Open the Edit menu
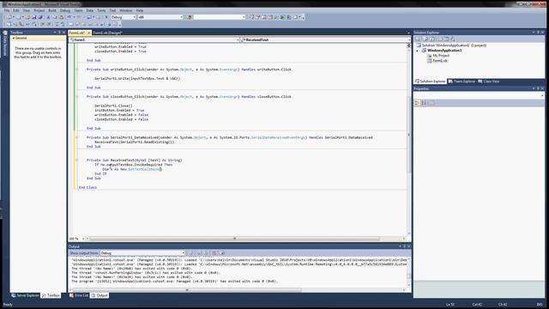The width and height of the screenshot is (549, 309). click(x=16, y=10)
